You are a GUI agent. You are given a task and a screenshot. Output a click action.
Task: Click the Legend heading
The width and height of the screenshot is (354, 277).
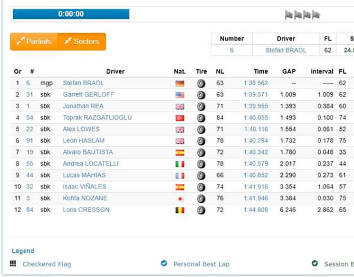(23, 251)
